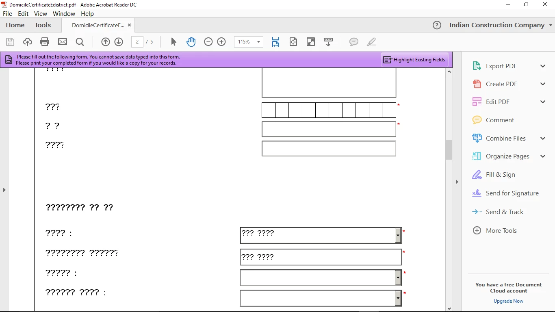The width and height of the screenshot is (555, 312).
Task: Open Help question mark icon
Action: (437, 25)
